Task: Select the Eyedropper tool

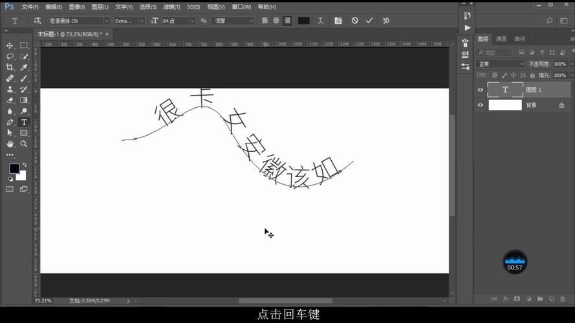Action: point(24,67)
